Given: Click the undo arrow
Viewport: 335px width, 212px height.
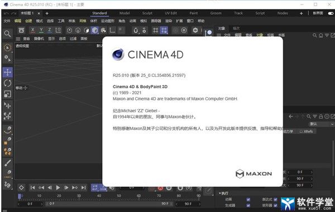Looking at the screenshot, I should (6, 13).
